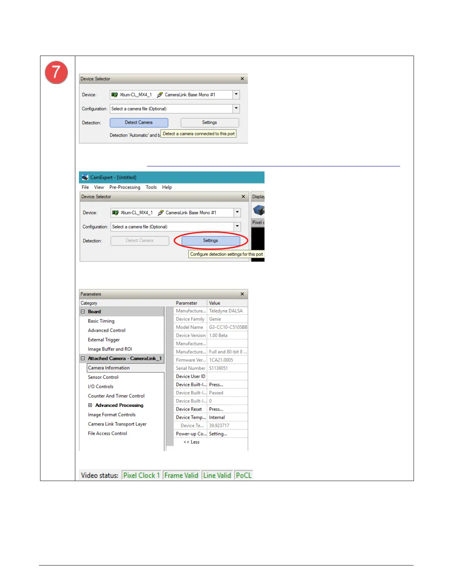The height and width of the screenshot is (587, 454).
Task: Click the Serial Number parameter label
Action: pos(190,368)
